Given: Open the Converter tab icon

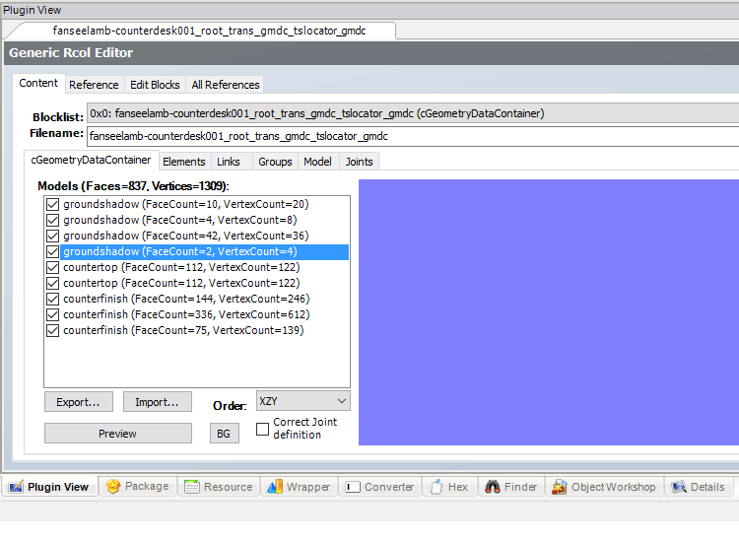Looking at the screenshot, I should 352,486.
